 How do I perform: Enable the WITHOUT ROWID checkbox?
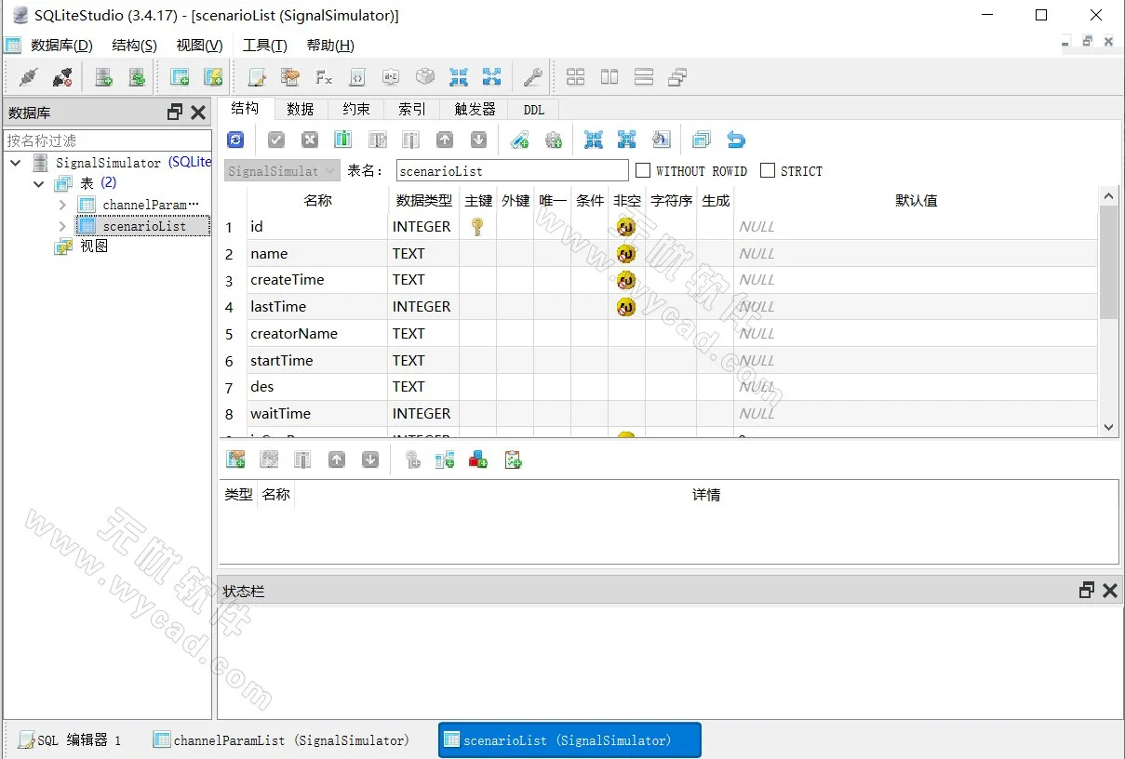(x=643, y=170)
